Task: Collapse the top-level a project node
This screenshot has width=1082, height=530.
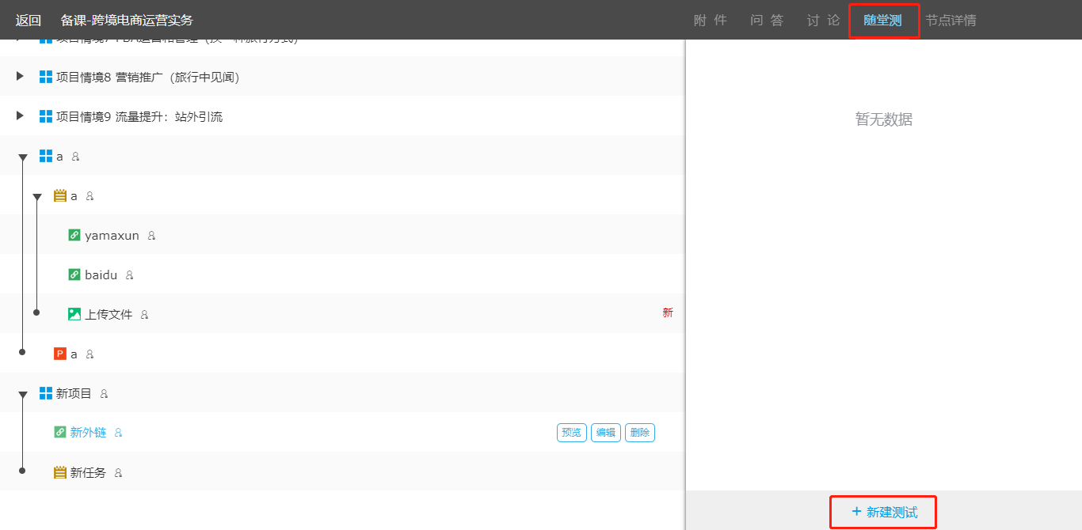Action: [x=23, y=157]
